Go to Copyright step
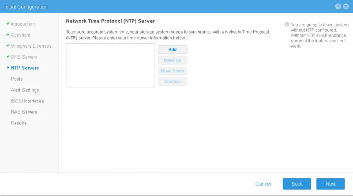 point(20,35)
